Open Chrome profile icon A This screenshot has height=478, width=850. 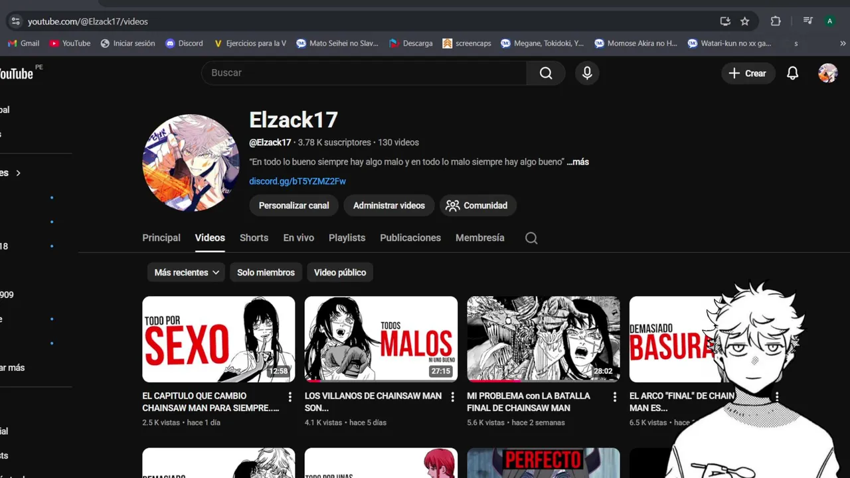[829, 21]
